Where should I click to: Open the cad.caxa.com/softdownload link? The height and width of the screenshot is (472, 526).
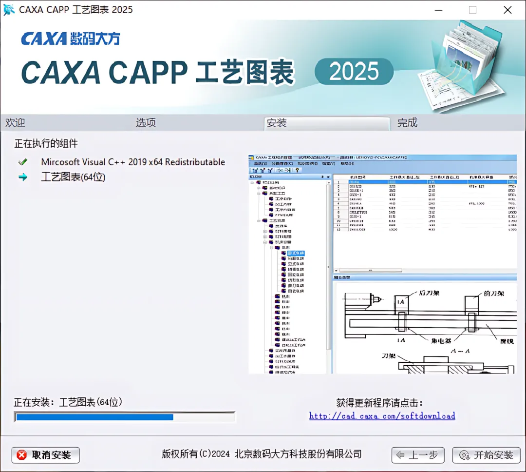[382, 416]
